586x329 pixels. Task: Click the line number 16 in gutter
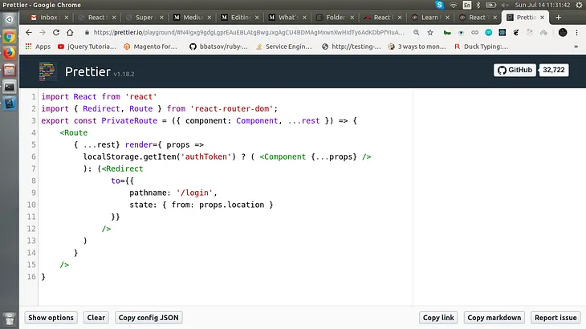click(31, 277)
